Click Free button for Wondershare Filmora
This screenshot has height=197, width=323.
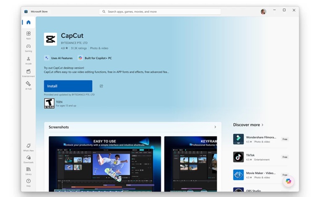pos(285,139)
